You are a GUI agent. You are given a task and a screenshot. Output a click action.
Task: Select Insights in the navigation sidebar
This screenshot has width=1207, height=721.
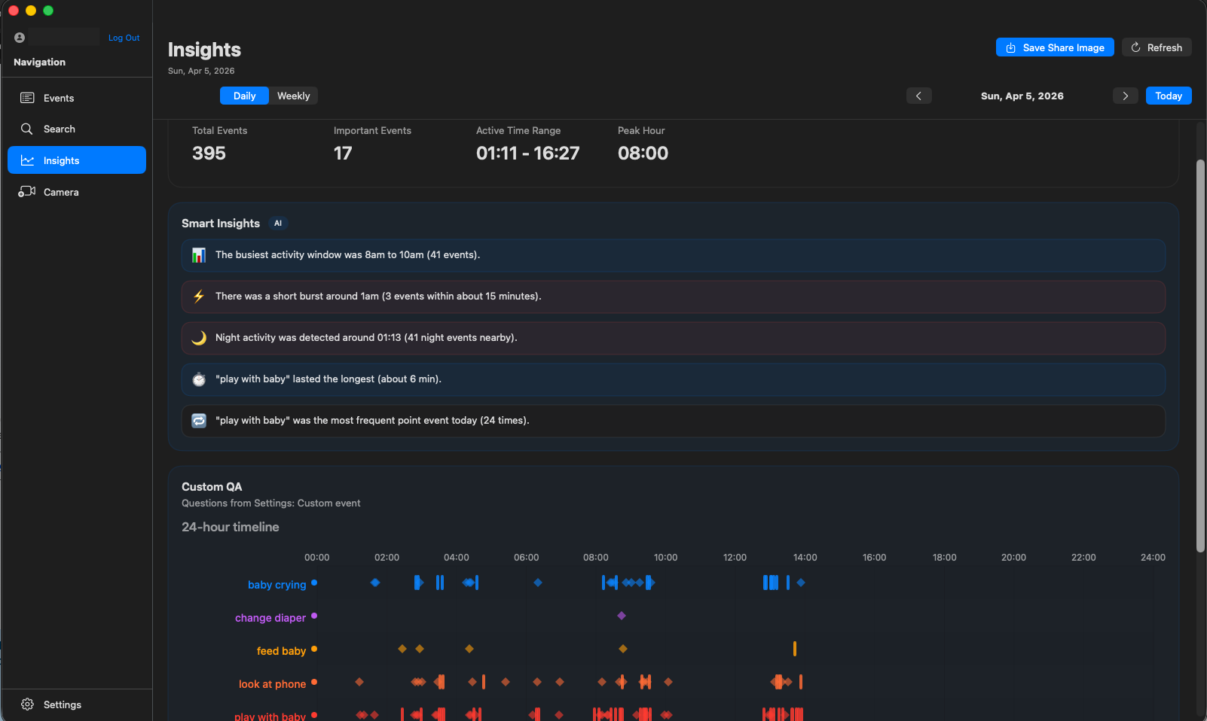(x=77, y=160)
